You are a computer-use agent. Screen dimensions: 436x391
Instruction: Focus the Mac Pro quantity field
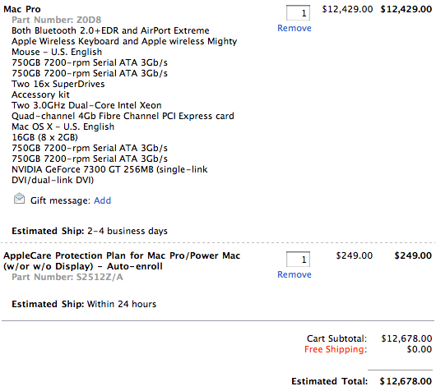click(x=298, y=13)
